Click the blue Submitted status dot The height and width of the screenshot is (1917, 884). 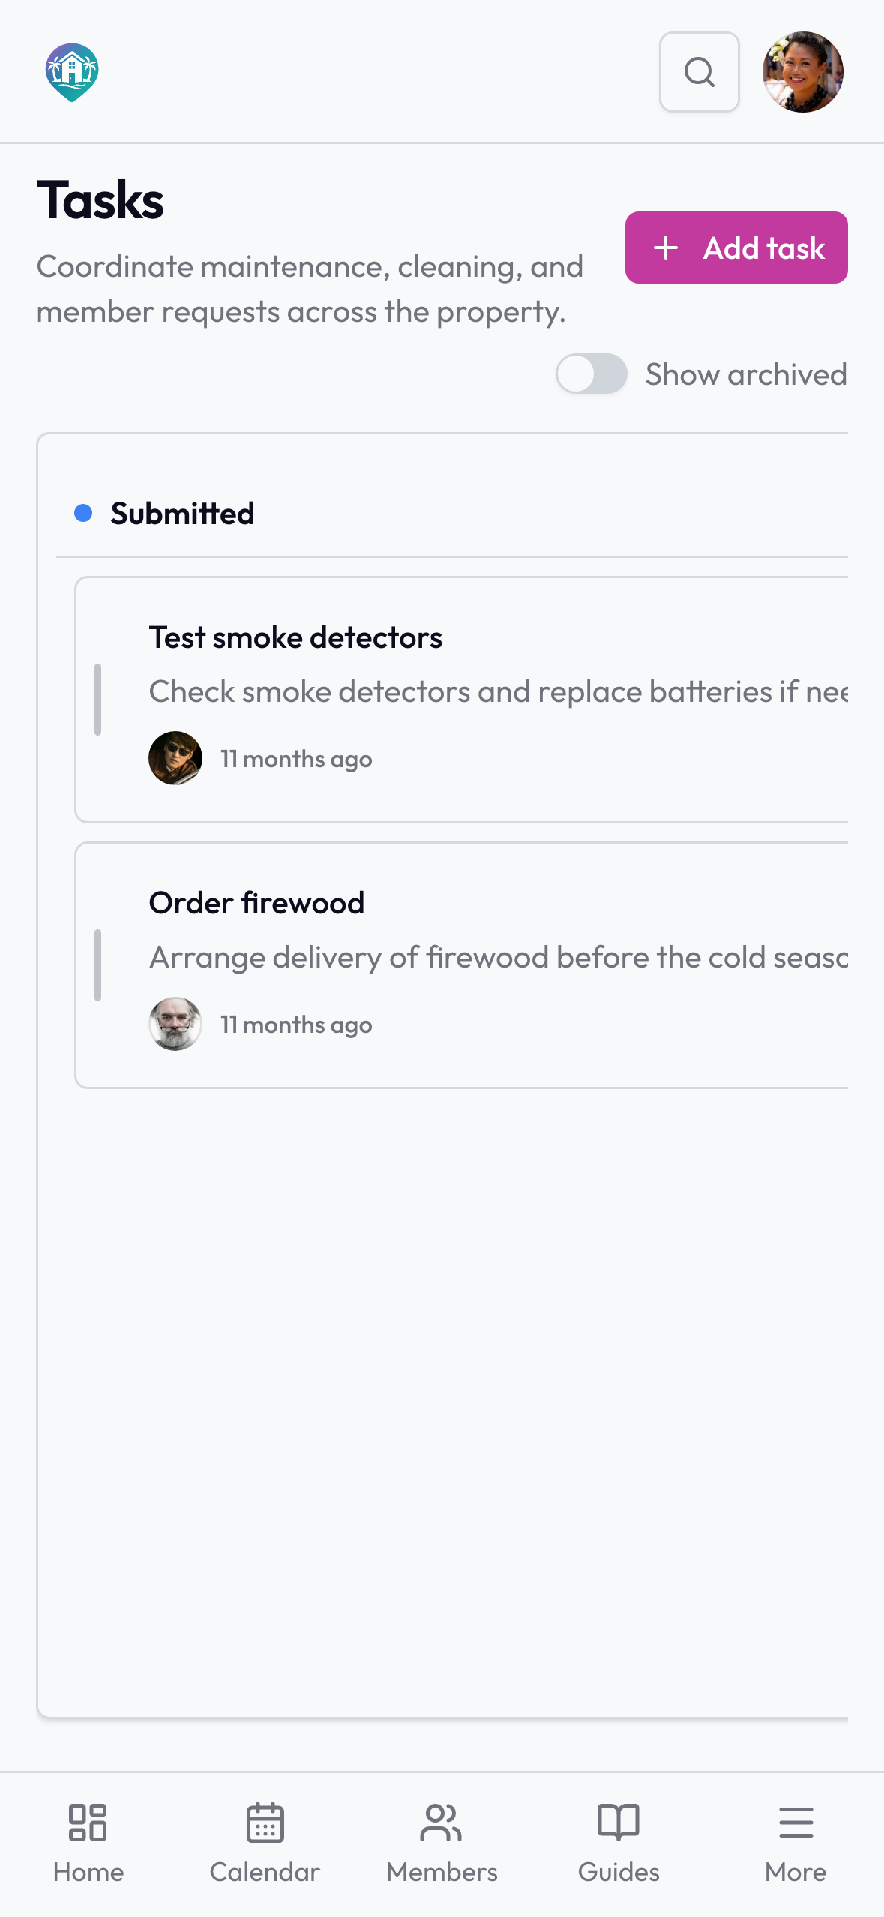click(x=83, y=513)
